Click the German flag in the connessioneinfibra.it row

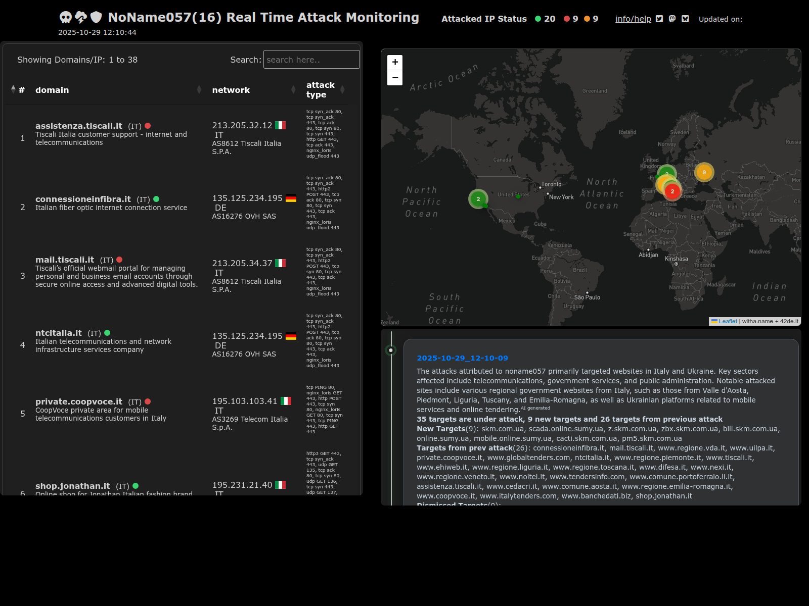click(291, 198)
